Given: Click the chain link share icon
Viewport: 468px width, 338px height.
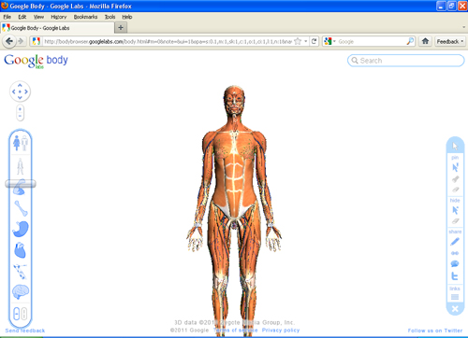Looking at the screenshot, I should pyautogui.click(x=455, y=253).
